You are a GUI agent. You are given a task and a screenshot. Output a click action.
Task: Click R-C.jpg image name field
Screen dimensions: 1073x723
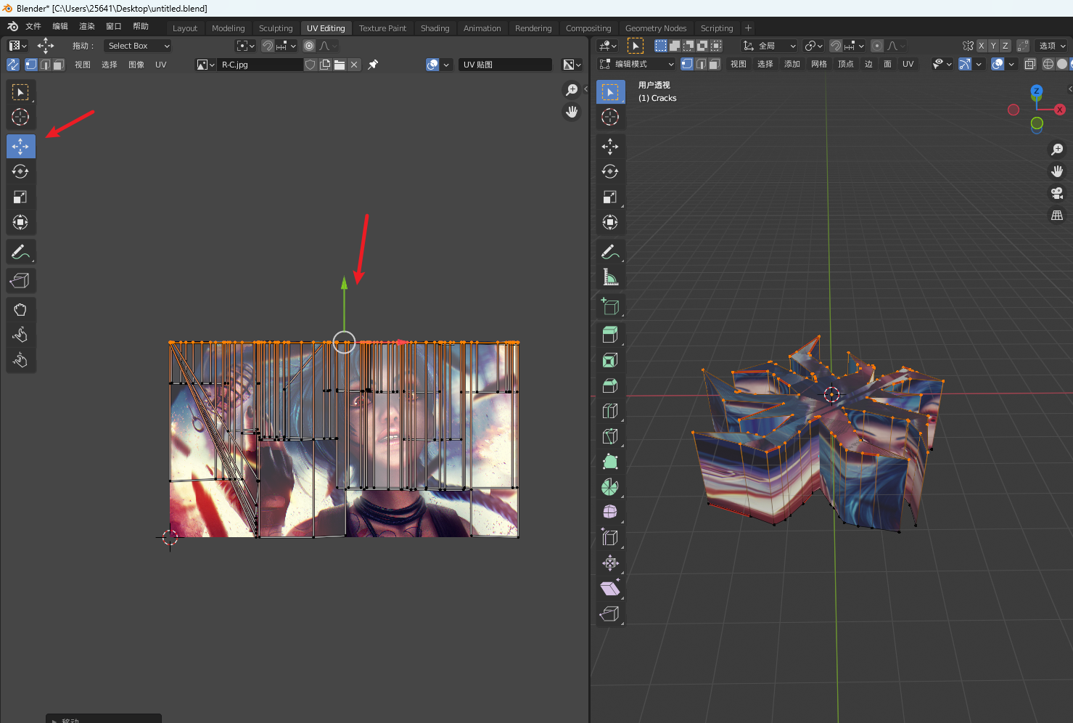(260, 65)
